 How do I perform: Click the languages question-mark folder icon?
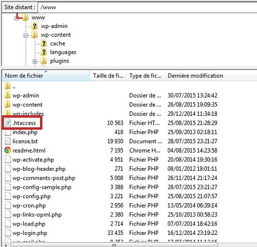43,52
